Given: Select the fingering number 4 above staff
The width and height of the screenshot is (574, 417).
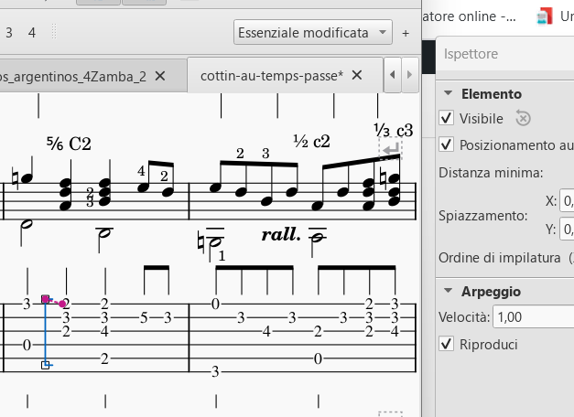Looking at the screenshot, I should point(141,171).
